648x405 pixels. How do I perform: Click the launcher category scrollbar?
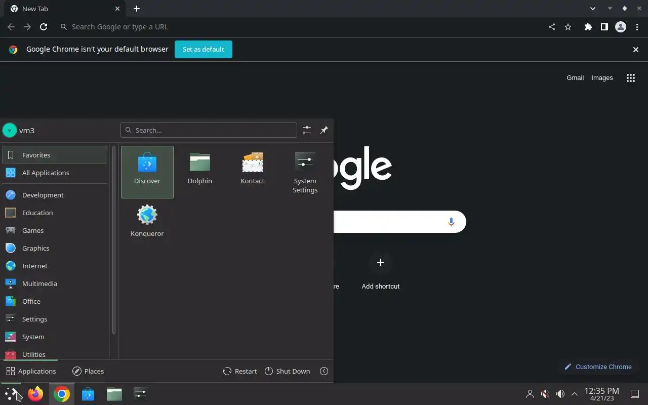pos(114,240)
